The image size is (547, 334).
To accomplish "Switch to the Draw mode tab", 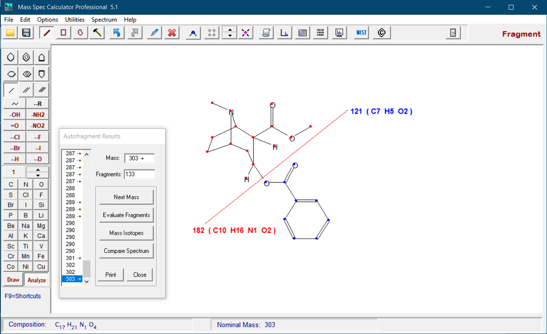I will point(13,280).
